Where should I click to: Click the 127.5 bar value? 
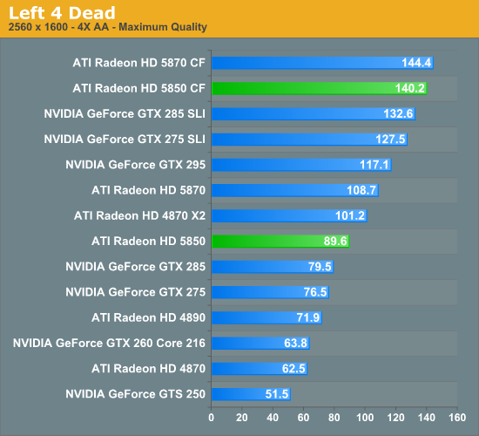coord(390,139)
